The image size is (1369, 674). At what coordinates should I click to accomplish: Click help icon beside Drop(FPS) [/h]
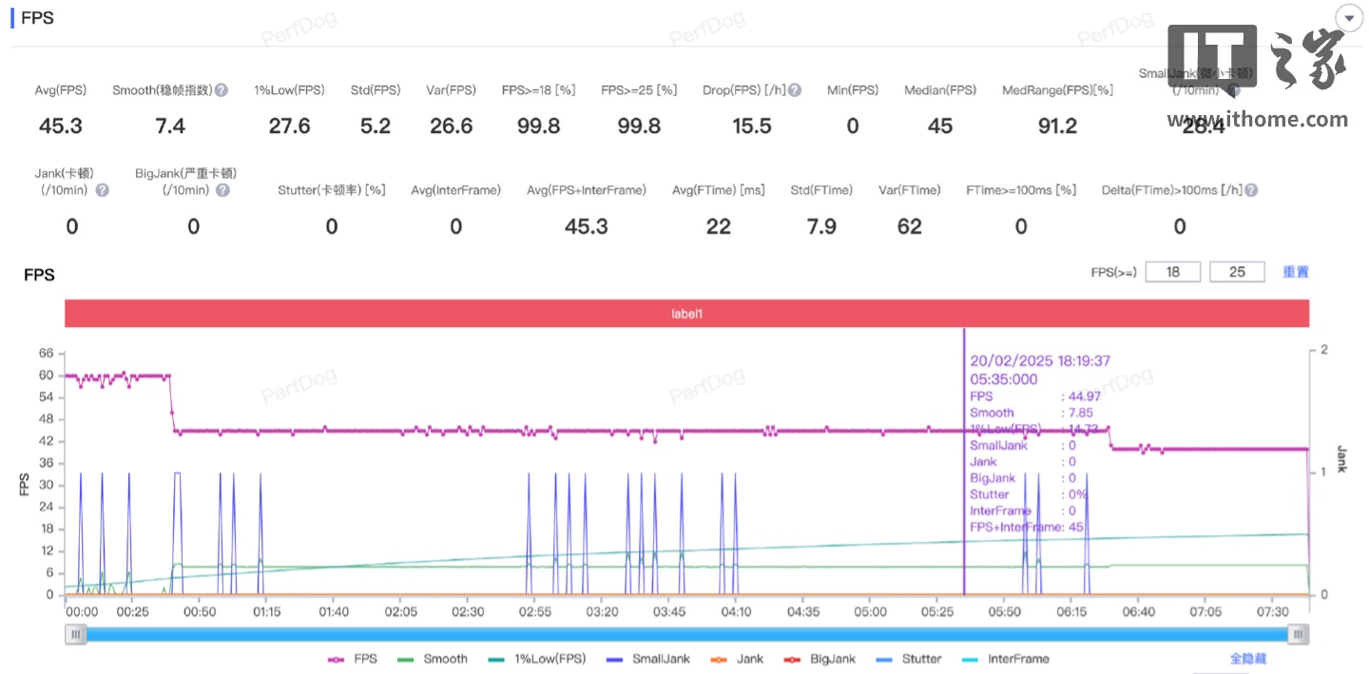[795, 90]
